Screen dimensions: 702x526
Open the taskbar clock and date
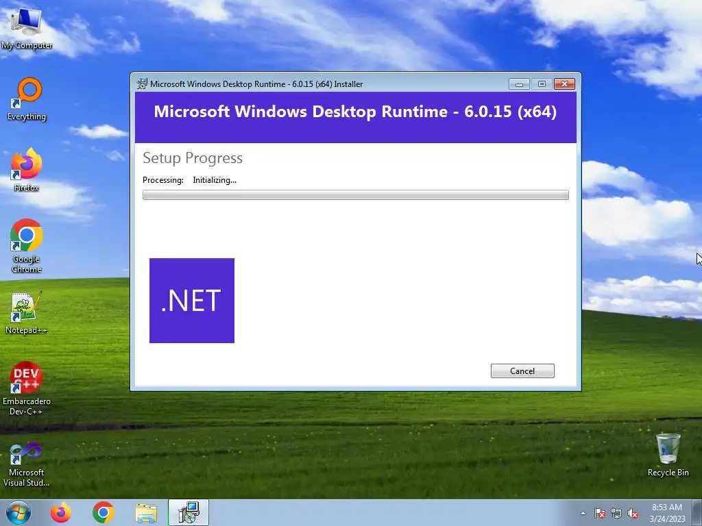point(667,513)
